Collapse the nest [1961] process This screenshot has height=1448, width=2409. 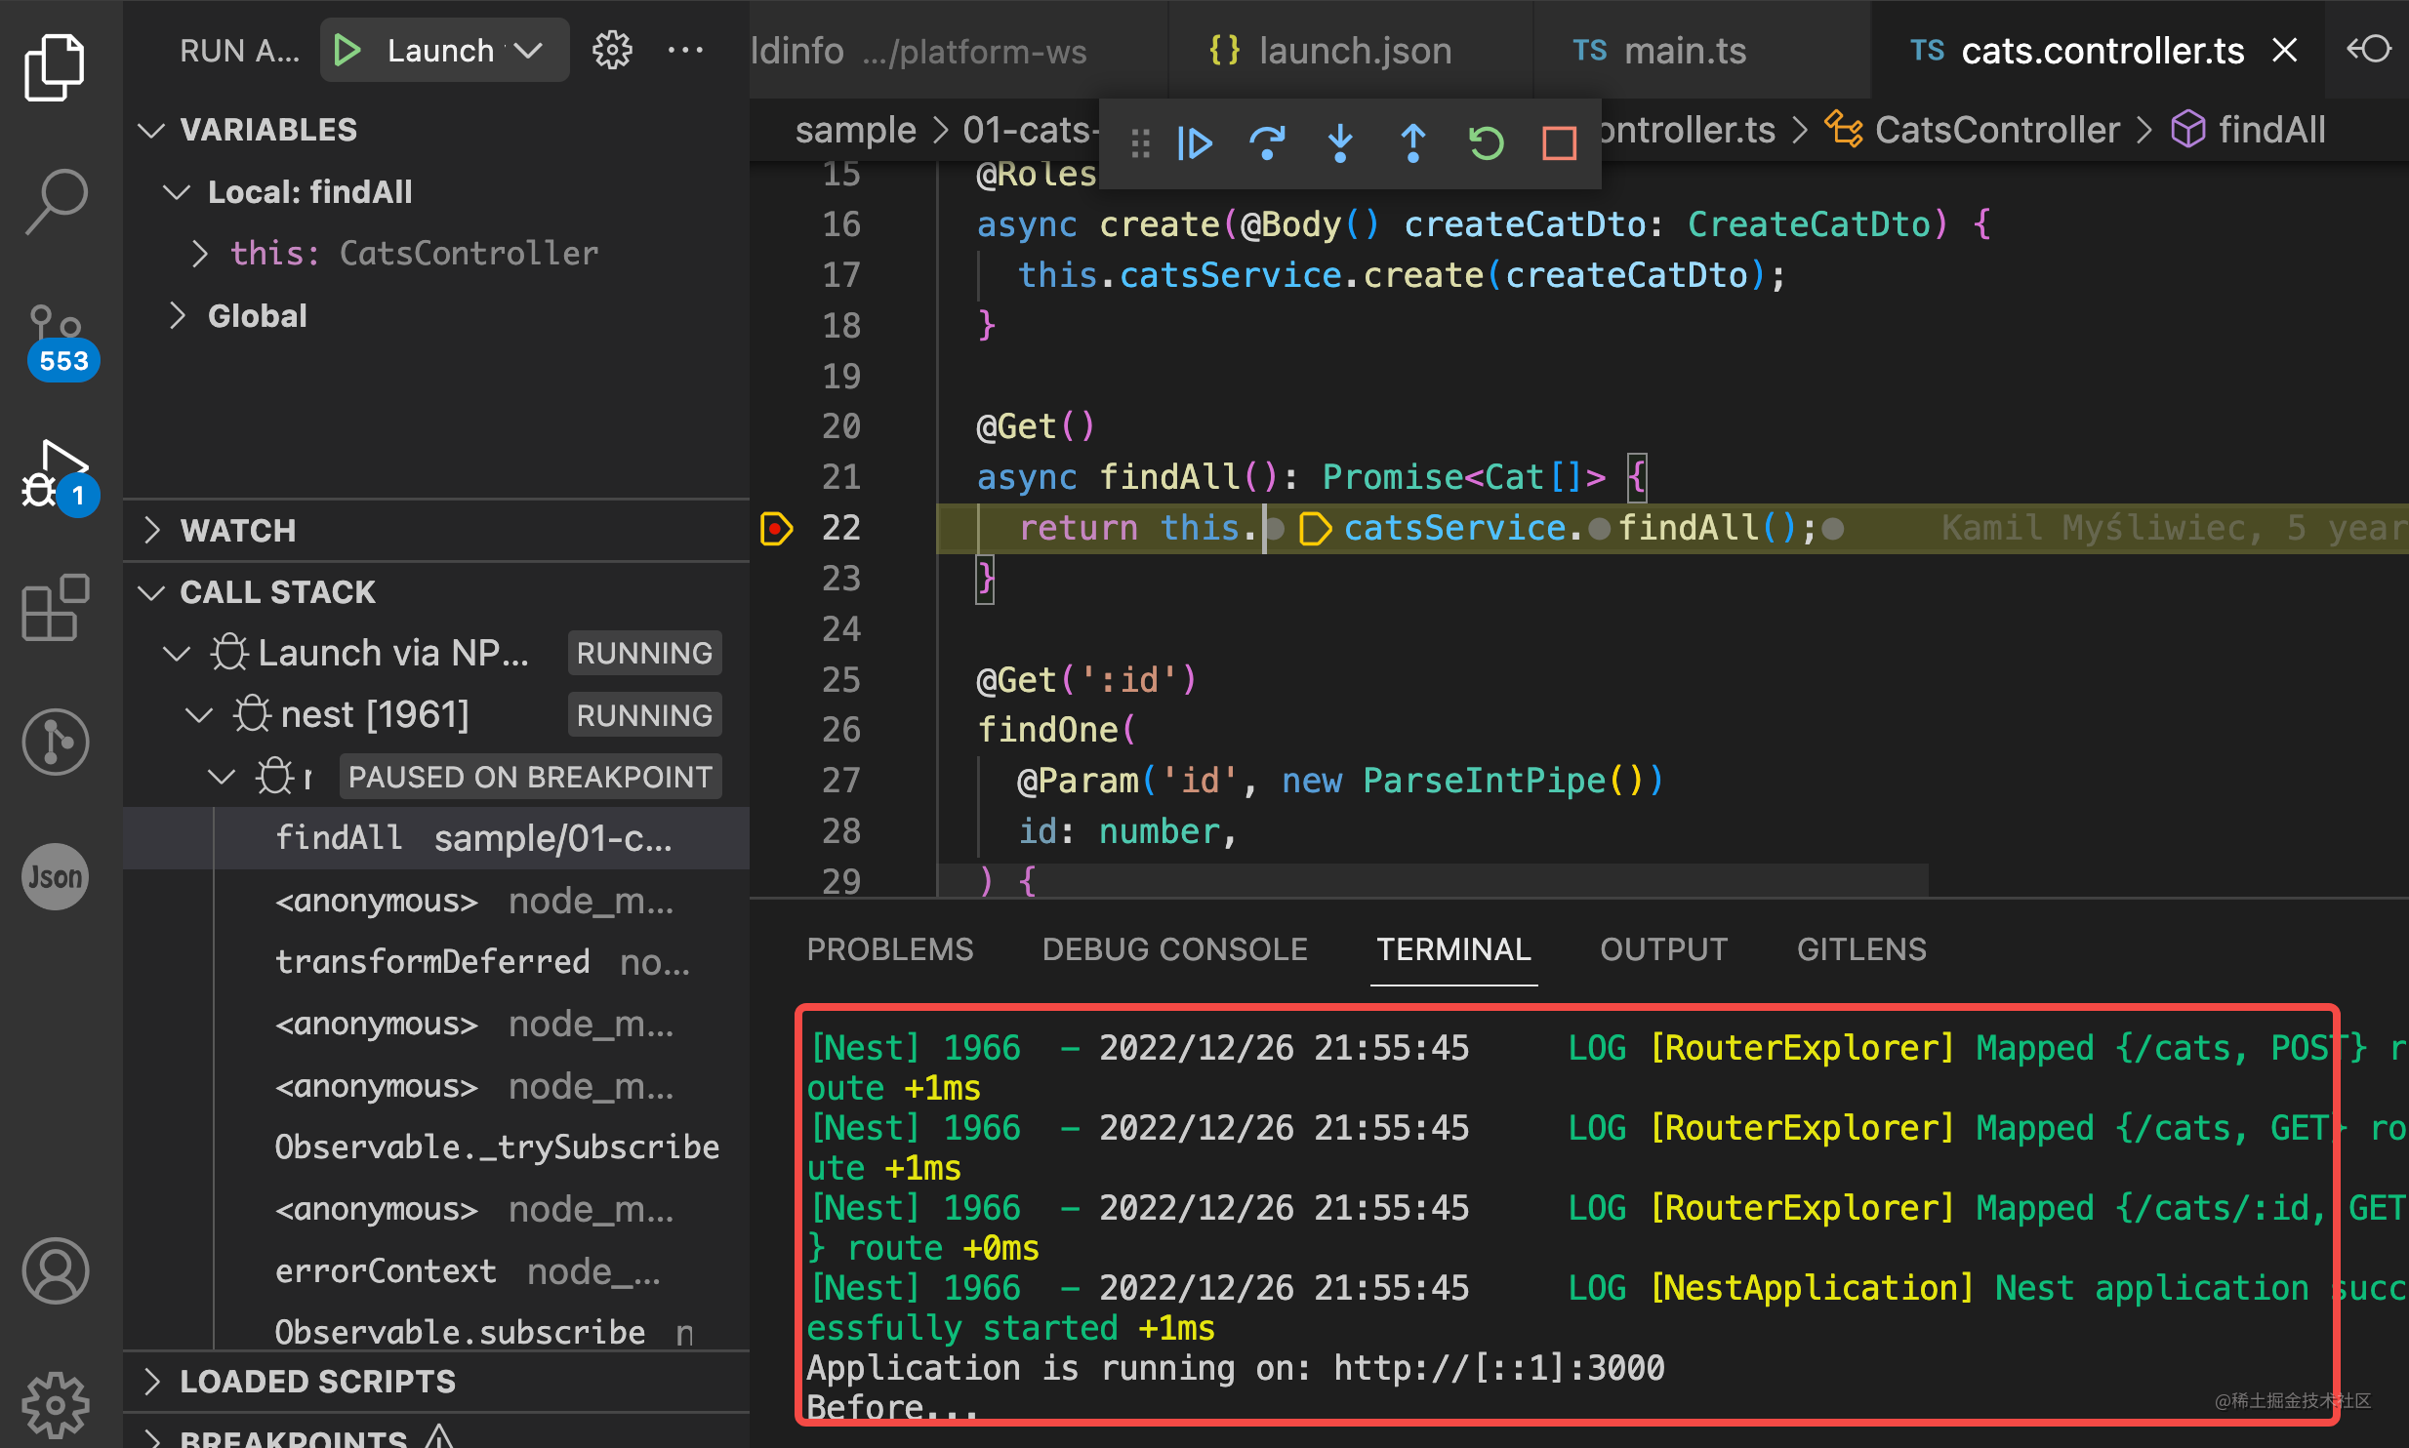click(199, 715)
